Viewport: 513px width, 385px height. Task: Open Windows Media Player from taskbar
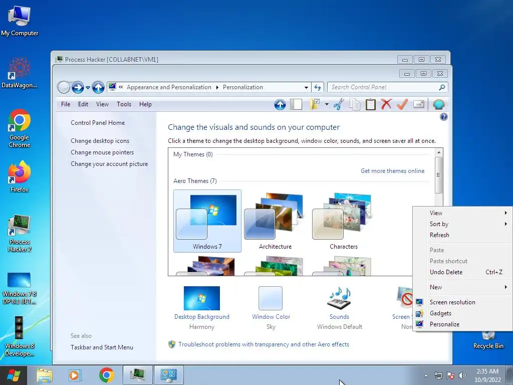coord(75,375)
